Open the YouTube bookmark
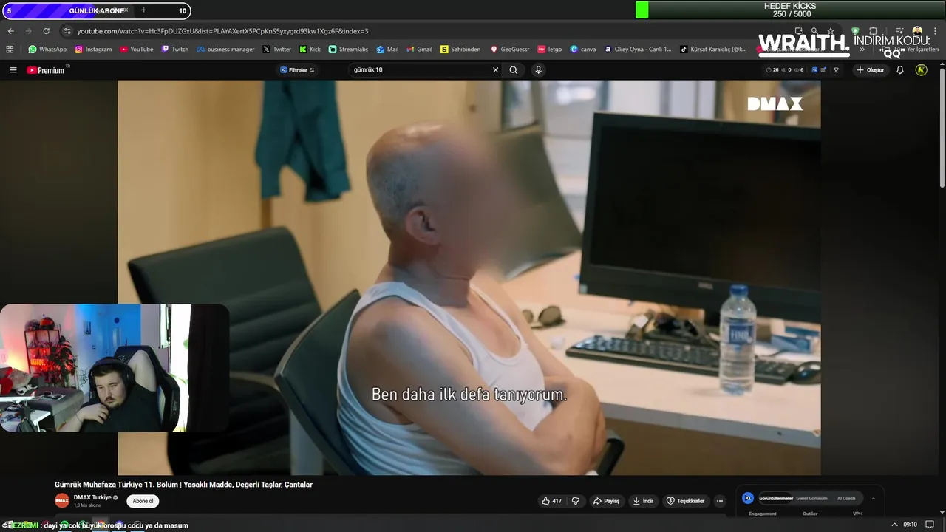Screen dimensions: 946x532 pyautogui.click(x=136, y=50)
